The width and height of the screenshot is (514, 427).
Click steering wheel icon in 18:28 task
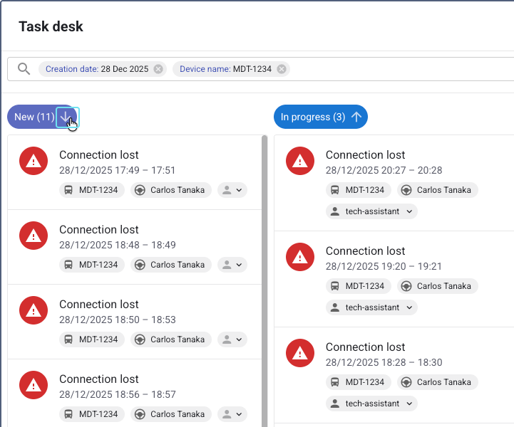point(406,382)
